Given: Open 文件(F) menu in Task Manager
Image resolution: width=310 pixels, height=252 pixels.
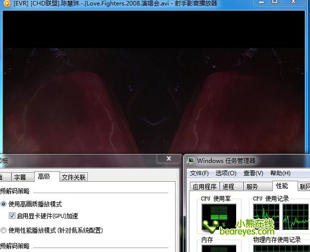Looking at the screenshot, I should coord(199,174).
